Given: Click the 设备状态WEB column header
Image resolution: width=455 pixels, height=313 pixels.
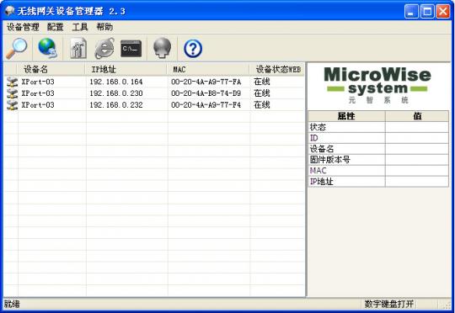Looking at the screenshot, I should [277, 69].
